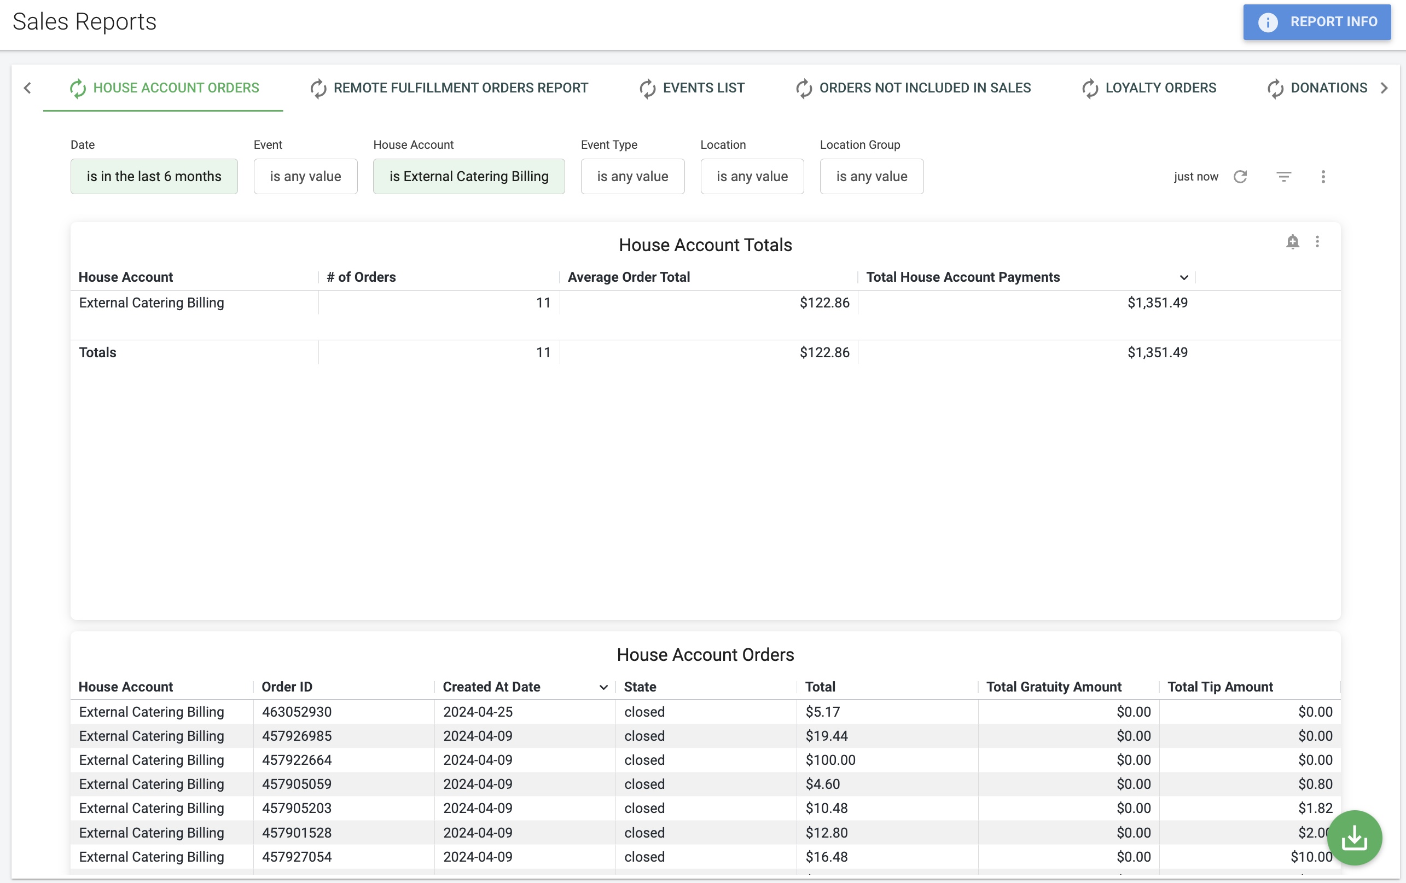
Task: Click the green download button
Action: [1355, 838]
